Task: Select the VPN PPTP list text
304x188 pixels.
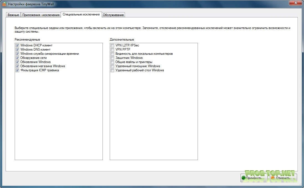Action: 123,49
